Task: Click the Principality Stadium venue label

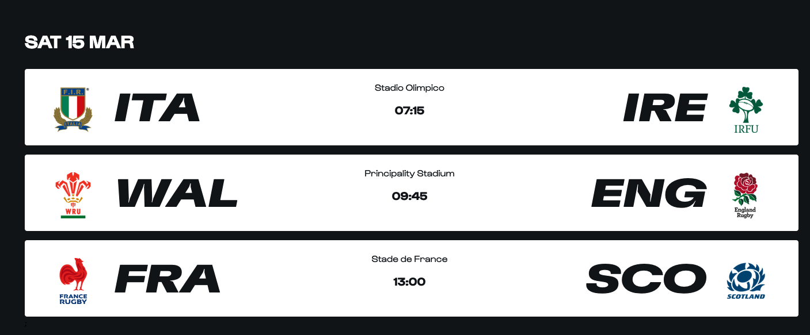Action: pos(409,174)
